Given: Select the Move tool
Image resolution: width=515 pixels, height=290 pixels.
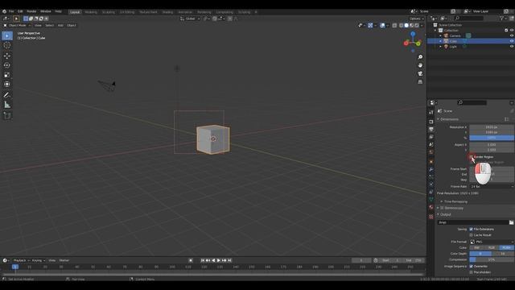Looking at the screenshot, I should click(7, 56).
